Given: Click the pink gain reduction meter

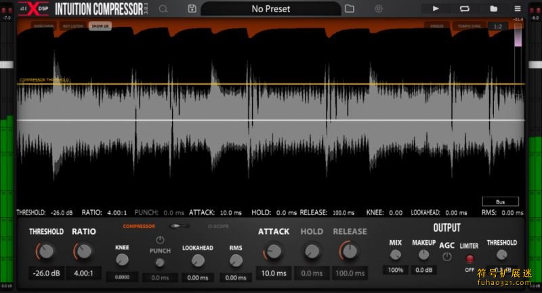Looking at the screenshot, I should (518, 36).
